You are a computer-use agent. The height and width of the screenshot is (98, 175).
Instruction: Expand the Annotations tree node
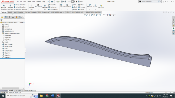[1, 29]
